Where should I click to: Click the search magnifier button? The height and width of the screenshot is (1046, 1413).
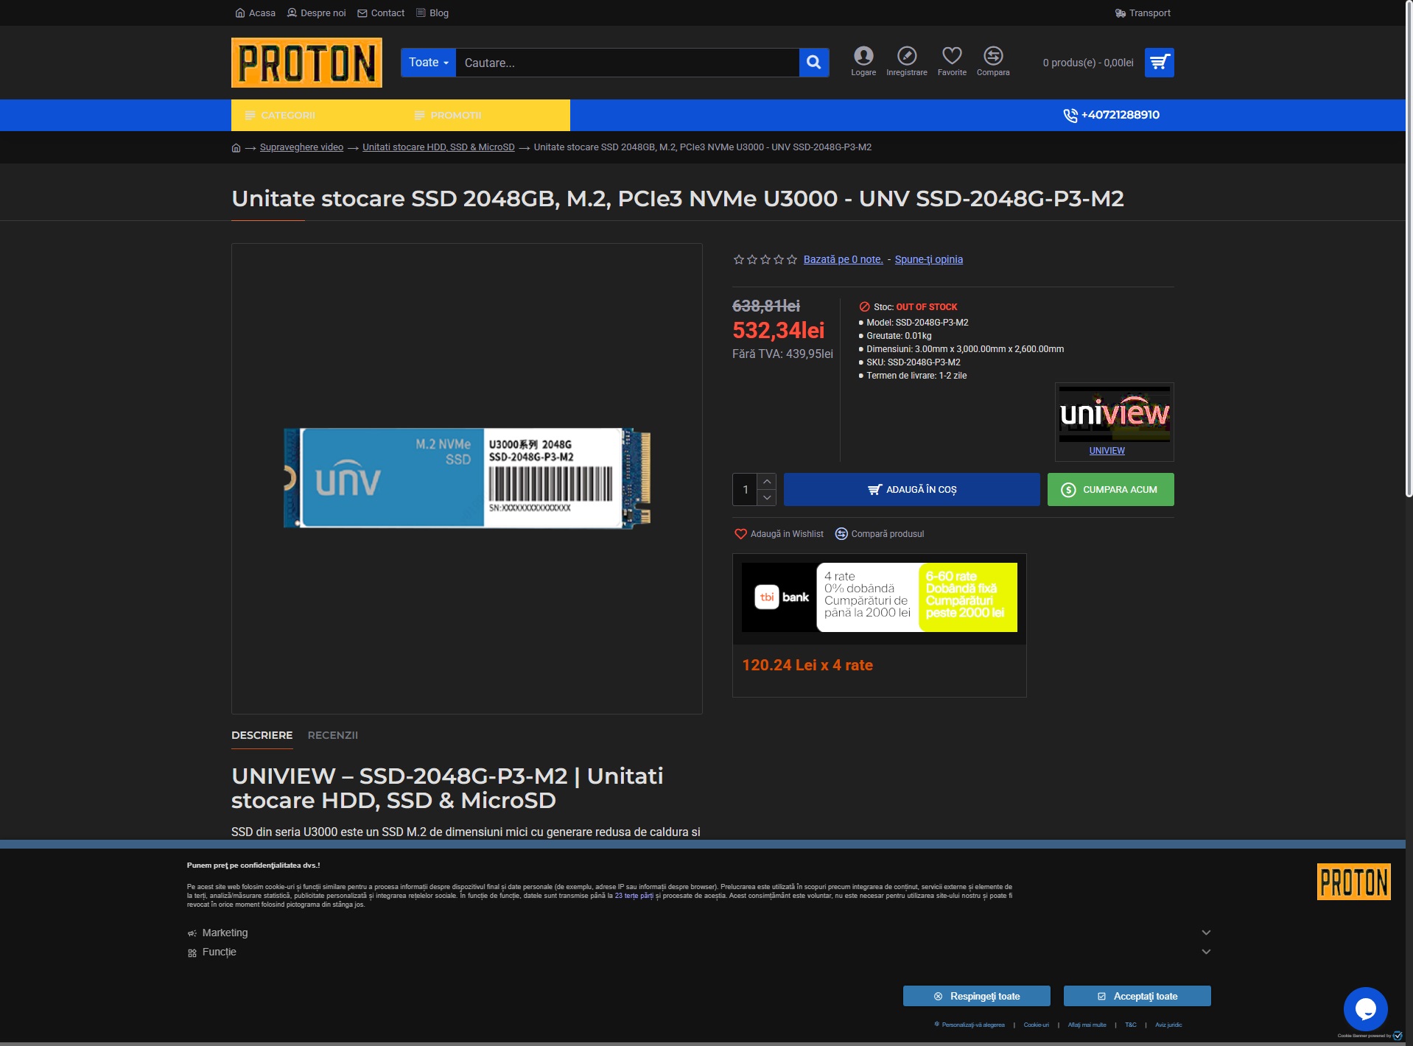pyautogui.click(x=814, y=63)
